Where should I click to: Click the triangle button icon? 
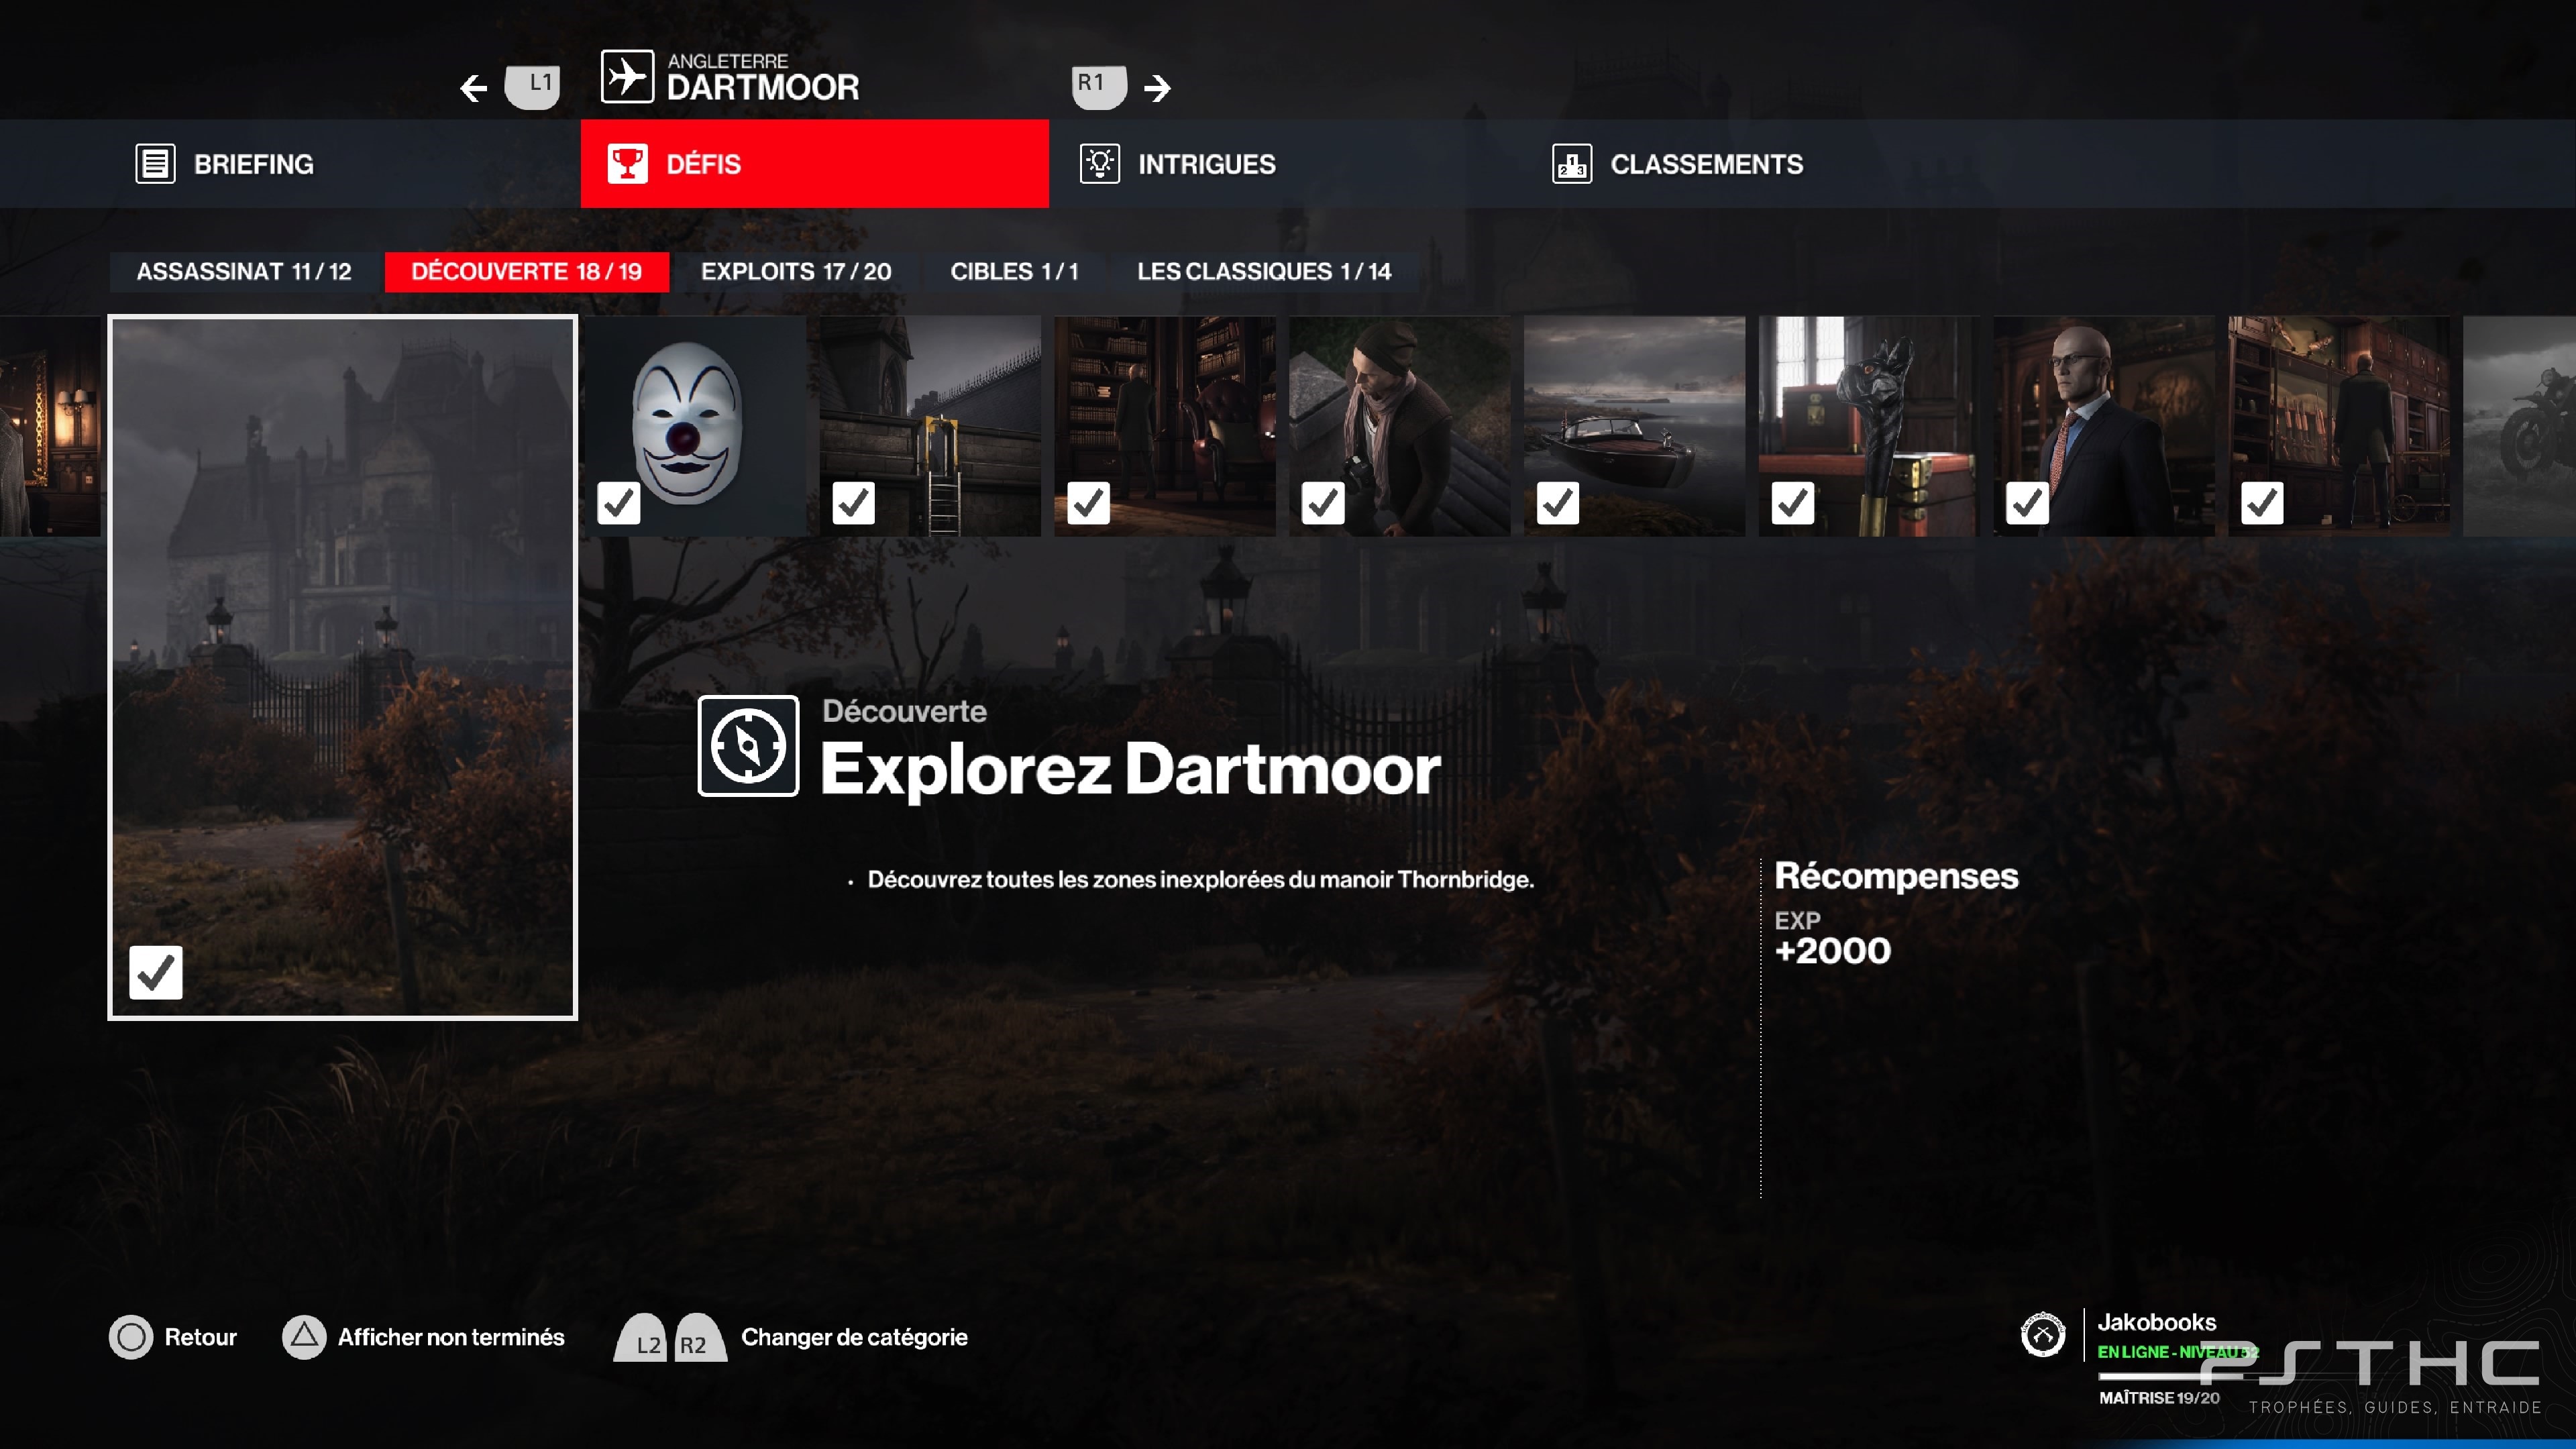[x=304, y=1337]
